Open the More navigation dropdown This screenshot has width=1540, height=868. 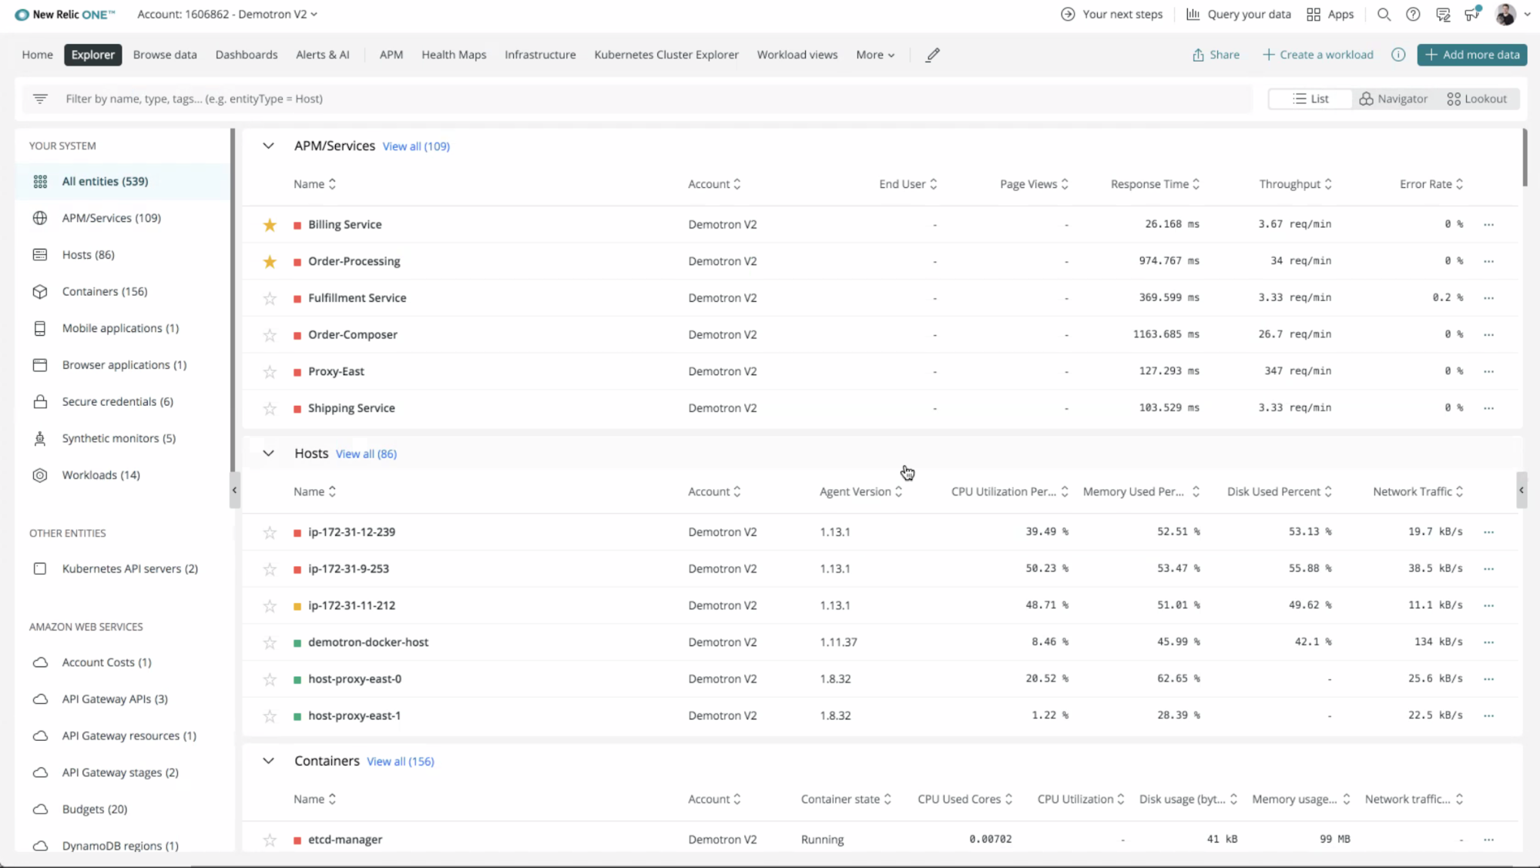(875, 55)
